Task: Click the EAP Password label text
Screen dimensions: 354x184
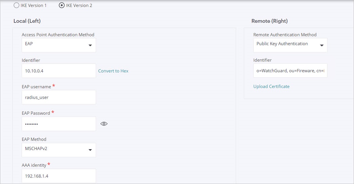Action: click(36, 113)
